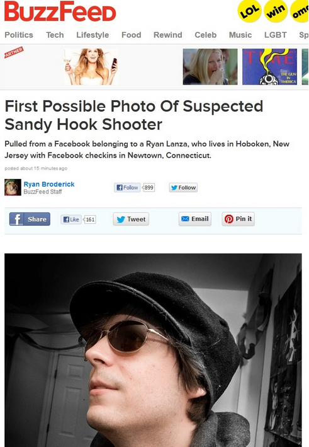309x447 pixels.
Task: Follow author on Facebook
Action: point(127,187)
